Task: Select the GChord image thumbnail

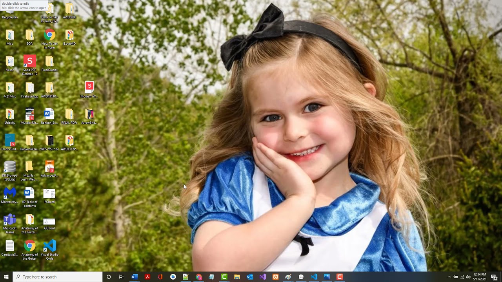Action: (x=49, y=222)
